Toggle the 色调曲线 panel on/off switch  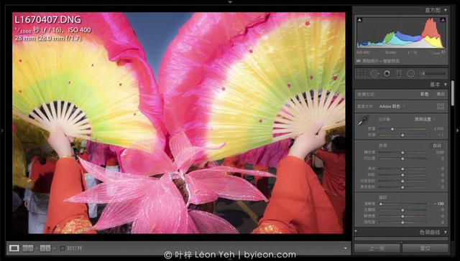(356, 231)
